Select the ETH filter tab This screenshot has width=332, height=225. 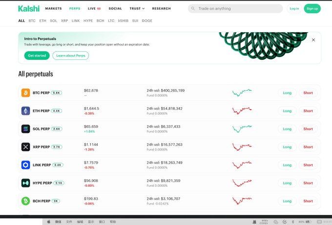[x=42, y=21]
